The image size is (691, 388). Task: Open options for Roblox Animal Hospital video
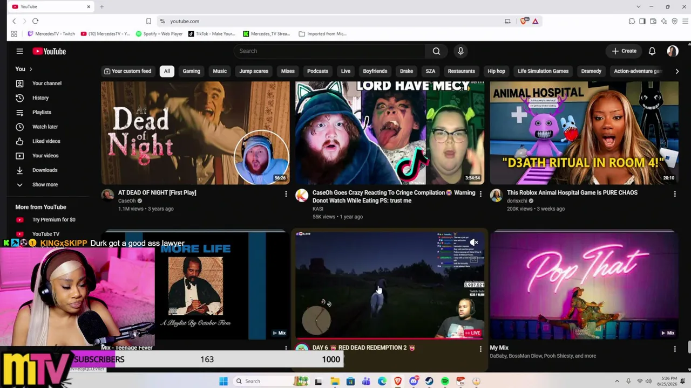(x=675, y=193)
